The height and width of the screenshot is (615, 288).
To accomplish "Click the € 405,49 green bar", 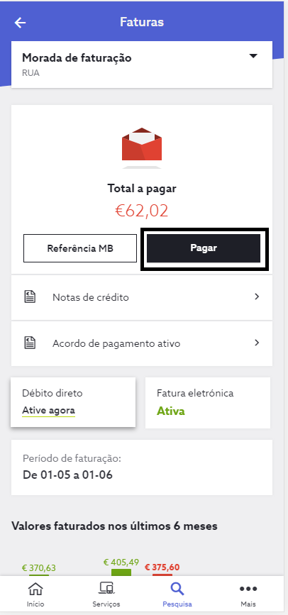I will [121, 572].
